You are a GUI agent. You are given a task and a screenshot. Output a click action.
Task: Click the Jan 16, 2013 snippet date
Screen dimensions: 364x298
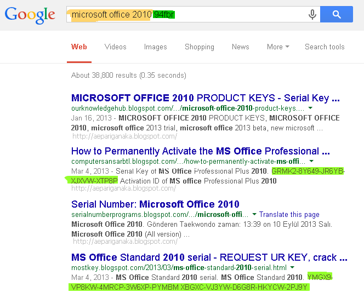91,118
